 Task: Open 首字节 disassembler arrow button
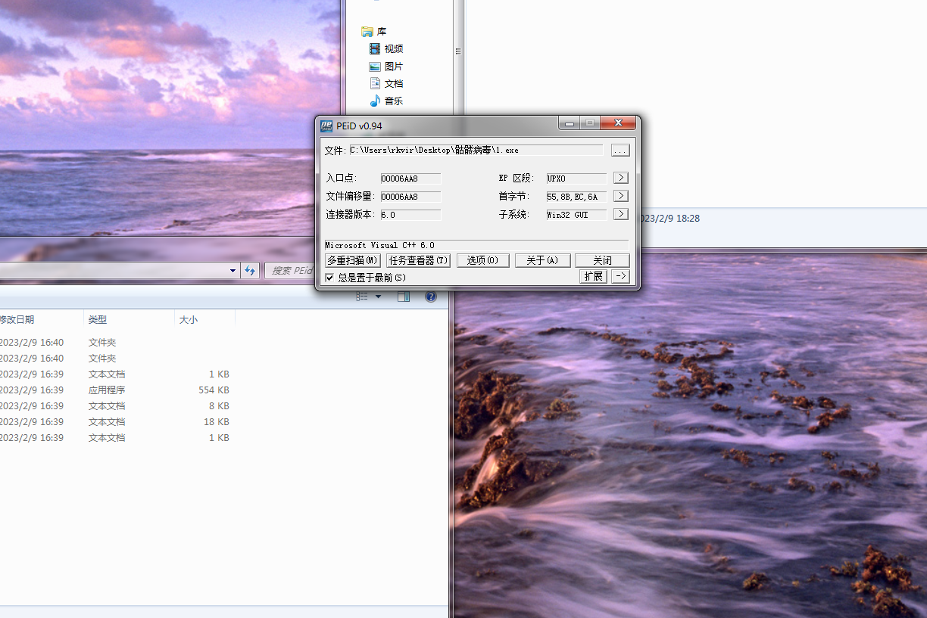pyautogui.click(x=620, y=196)
